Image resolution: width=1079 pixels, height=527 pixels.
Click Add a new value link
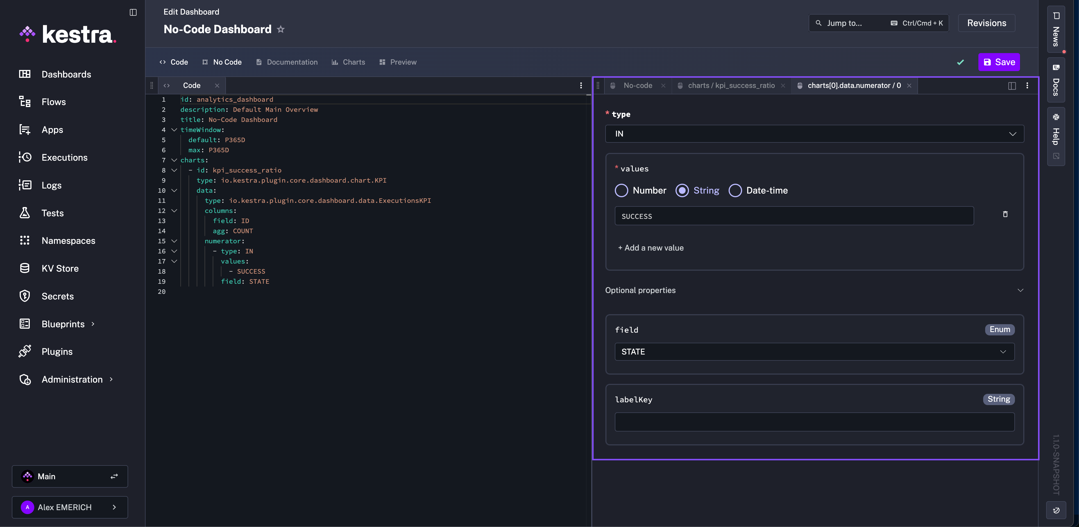[651, 248]
